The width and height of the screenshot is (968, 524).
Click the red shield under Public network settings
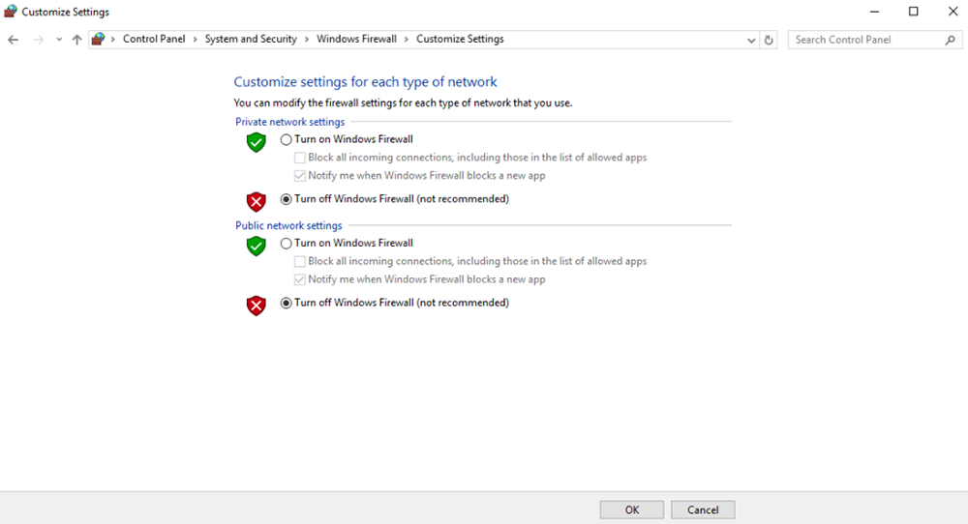tap(256, 306)
